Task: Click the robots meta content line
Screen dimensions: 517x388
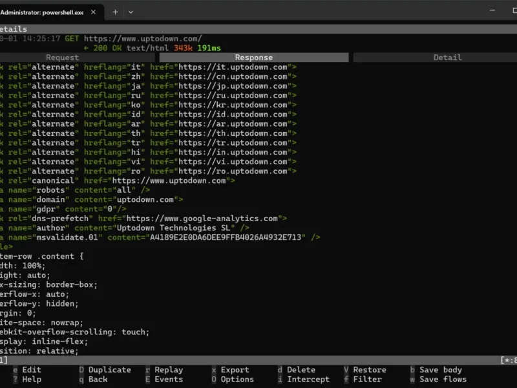Action: click(75, 190)
